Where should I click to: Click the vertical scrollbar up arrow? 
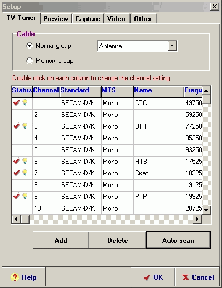click(x=206, y=91)
